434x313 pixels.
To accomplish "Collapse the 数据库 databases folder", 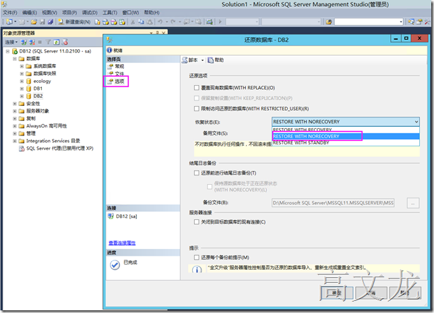I will (15, 59).
